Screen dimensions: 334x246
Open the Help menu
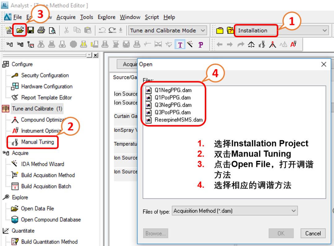click(169, 17)
